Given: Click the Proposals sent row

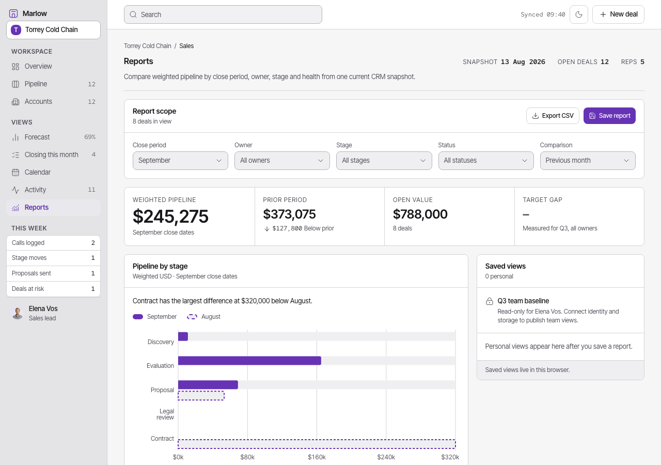Looking at the screenshot, I should click(x=53, y=273).
